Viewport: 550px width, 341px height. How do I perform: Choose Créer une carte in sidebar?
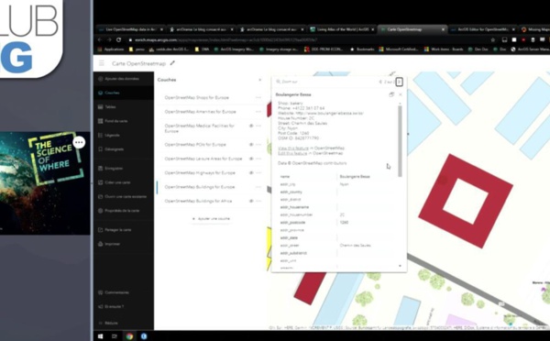click(x=117, y=182)
